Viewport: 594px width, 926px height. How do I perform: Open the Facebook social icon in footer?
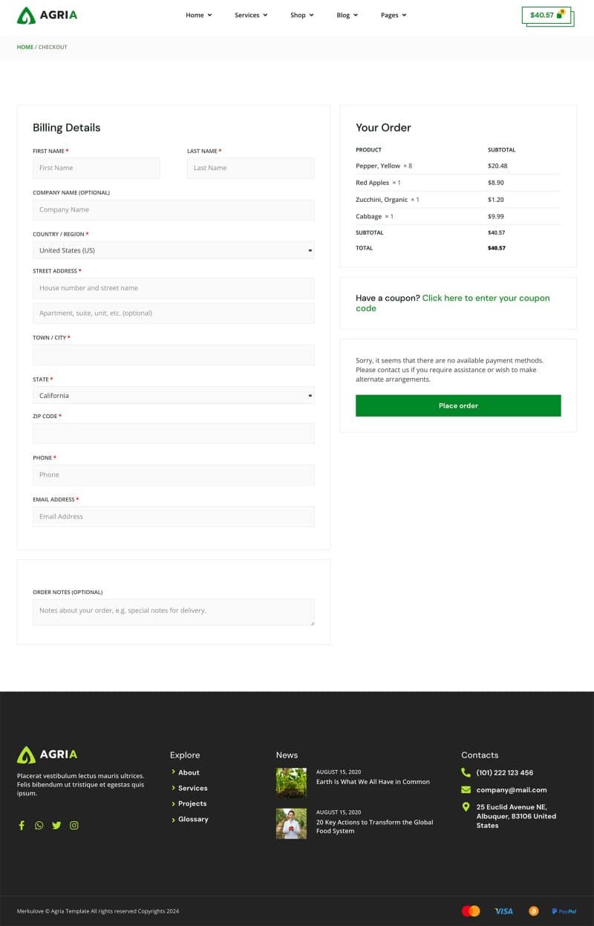click(22, 825)
